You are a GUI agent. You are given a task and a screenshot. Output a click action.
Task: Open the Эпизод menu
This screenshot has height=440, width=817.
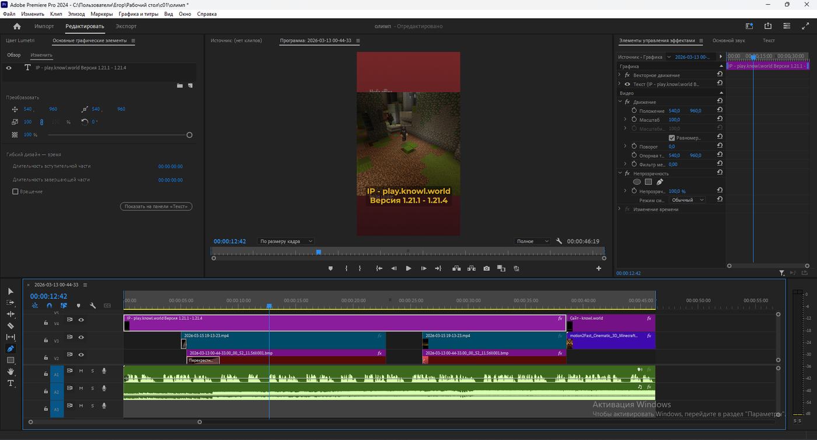tap(76, 13)
